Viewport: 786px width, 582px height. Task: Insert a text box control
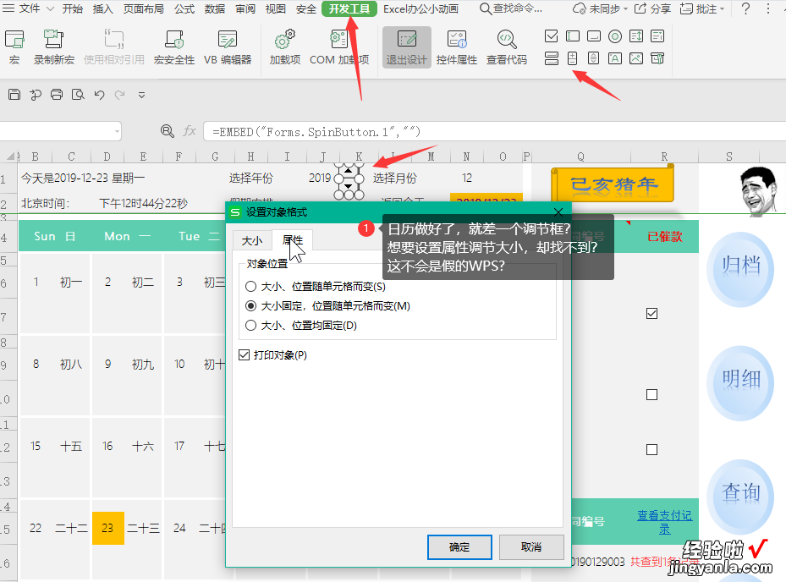573,36
